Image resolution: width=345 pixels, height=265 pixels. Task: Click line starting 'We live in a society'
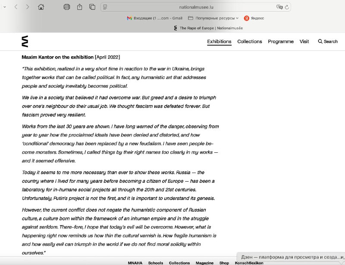point(119,98)
